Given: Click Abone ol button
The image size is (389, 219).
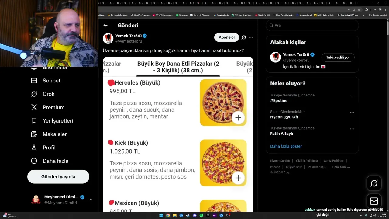Looking at the screenshot, I should (227, 37).
